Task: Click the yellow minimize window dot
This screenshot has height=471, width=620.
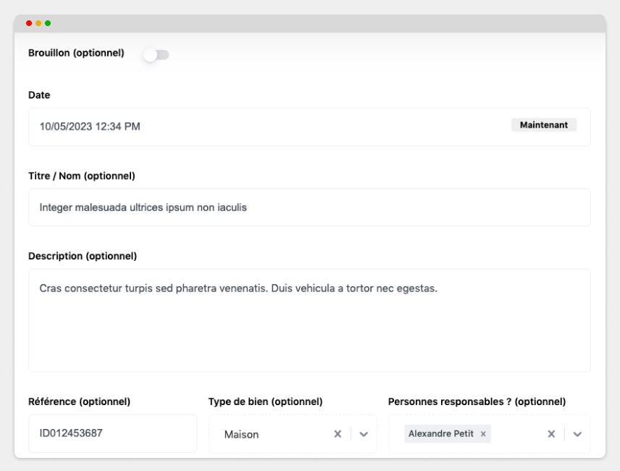Action: pos(38,23)
